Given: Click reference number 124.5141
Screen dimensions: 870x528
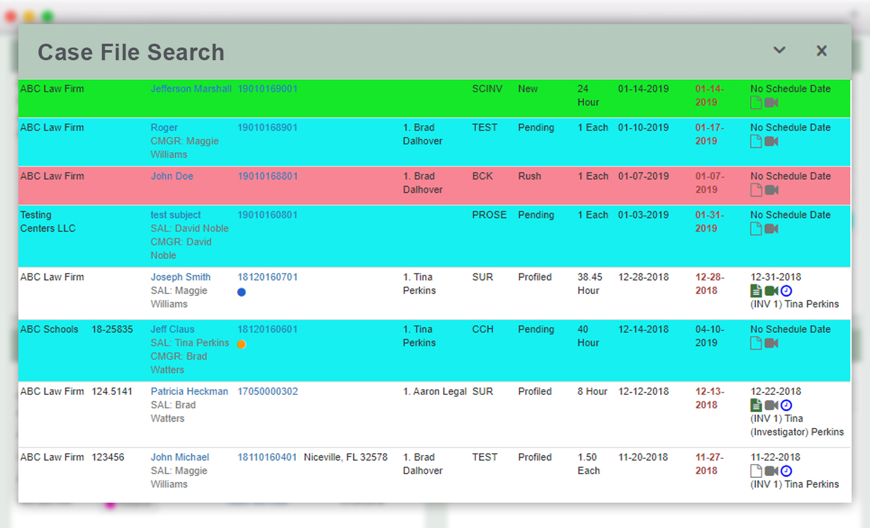Looking at the screenshot, I should point(113,391).
